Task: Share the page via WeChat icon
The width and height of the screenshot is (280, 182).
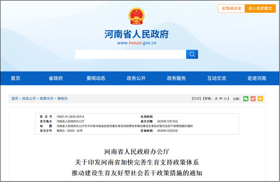Action: click(246, 98)
